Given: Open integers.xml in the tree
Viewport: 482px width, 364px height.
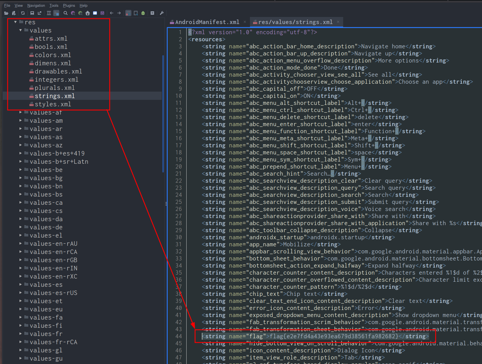Looking at the screenshot, I should [x=54, y=79].
